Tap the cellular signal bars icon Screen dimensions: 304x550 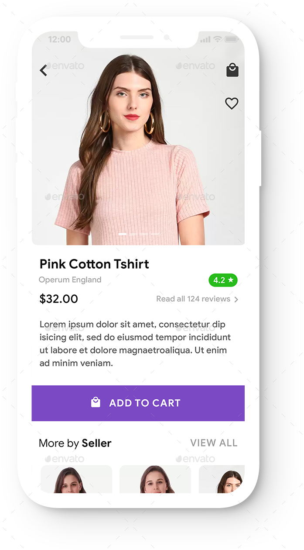click(x=205, y=39)
